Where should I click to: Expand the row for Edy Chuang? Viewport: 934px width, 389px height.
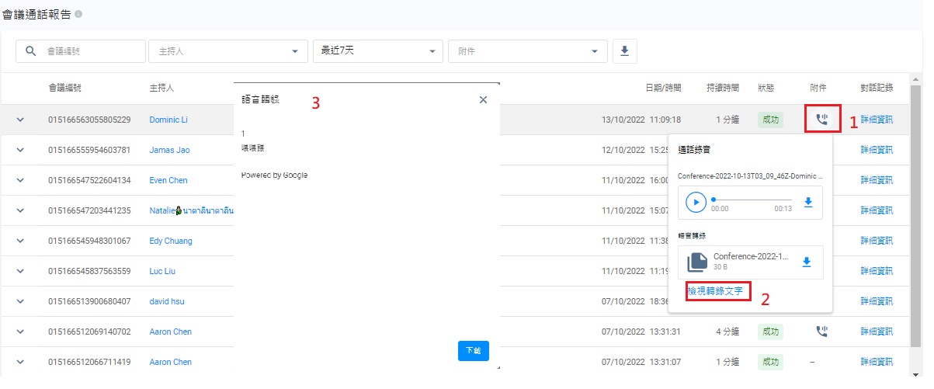pos(21,241)
